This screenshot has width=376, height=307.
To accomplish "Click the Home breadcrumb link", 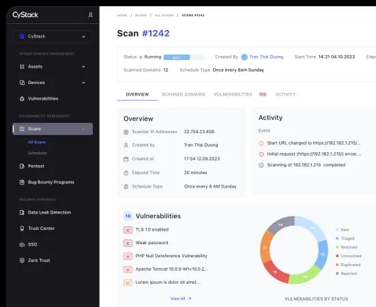I will point(122,15).
